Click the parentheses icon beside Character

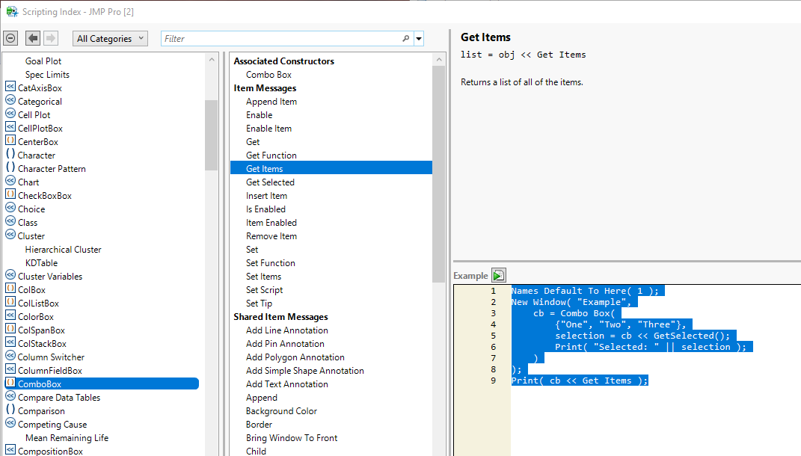coord(10,155)
